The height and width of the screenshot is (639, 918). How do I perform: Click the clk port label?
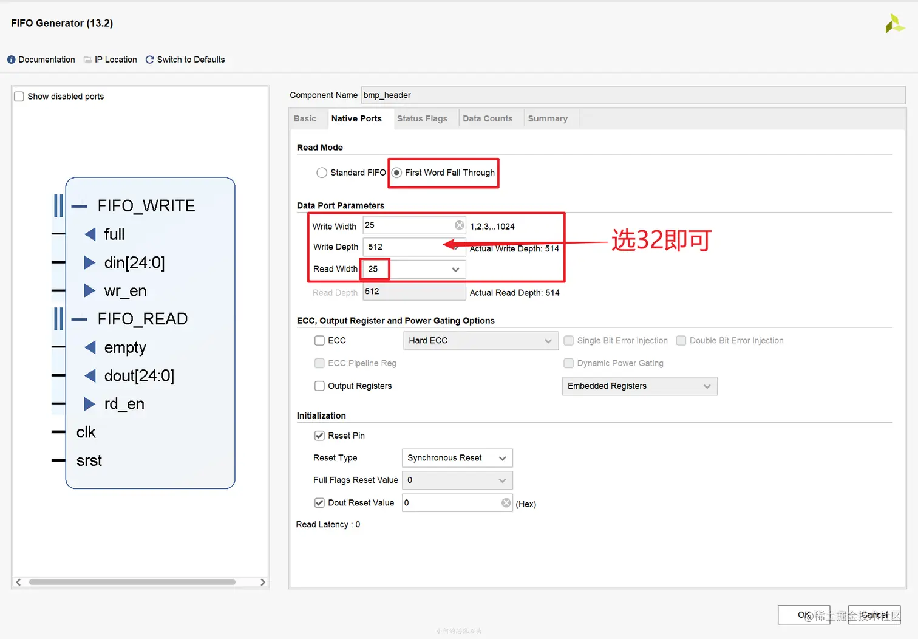click(x=86, y=432)
